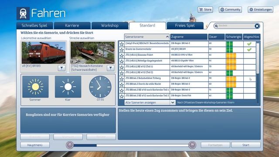Select scenario Durch die stille Nacht

[187, 85]
